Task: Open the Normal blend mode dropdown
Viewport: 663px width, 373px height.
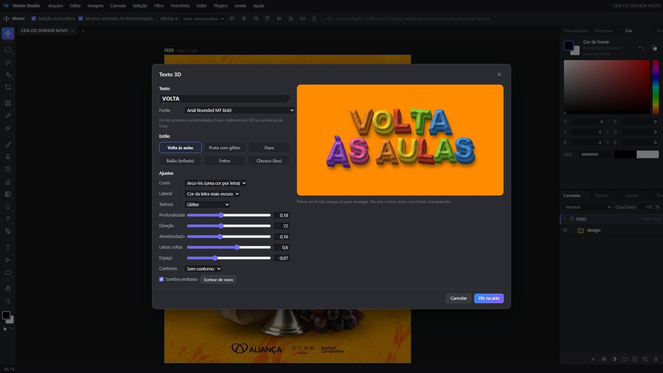Action: [588, 207]
